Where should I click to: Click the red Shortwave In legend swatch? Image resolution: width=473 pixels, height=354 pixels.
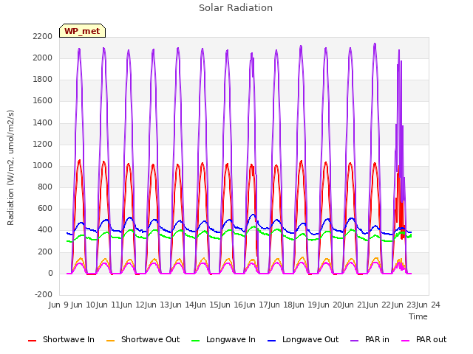tap(33, 341)
